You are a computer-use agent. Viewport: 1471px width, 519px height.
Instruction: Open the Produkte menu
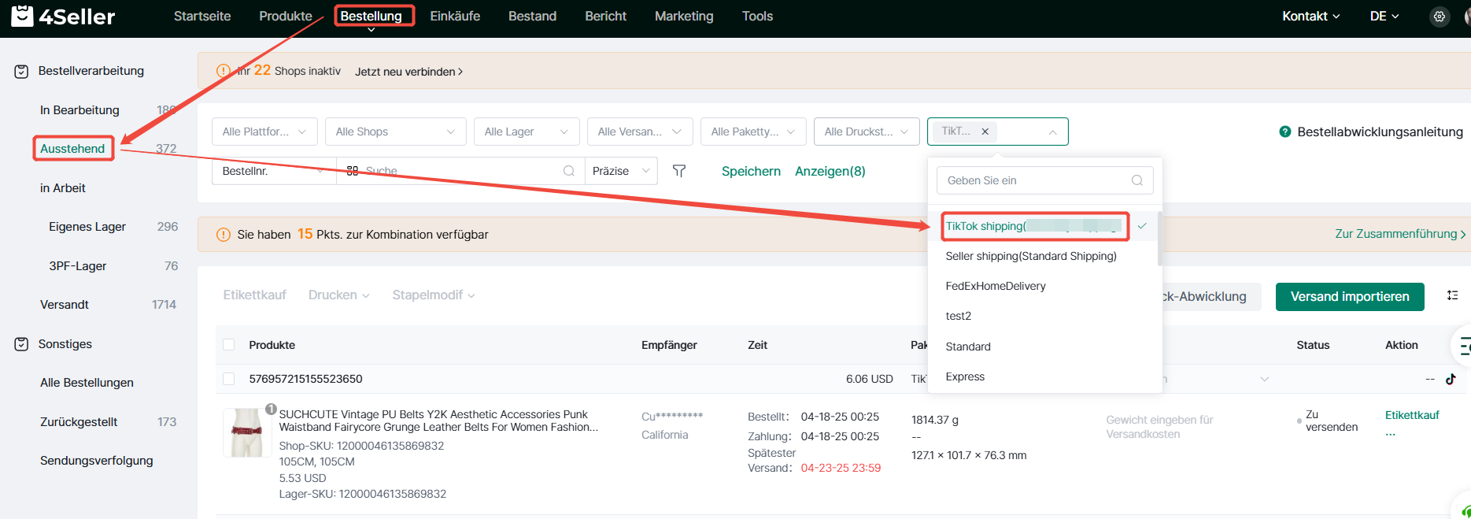click(286, 16)
